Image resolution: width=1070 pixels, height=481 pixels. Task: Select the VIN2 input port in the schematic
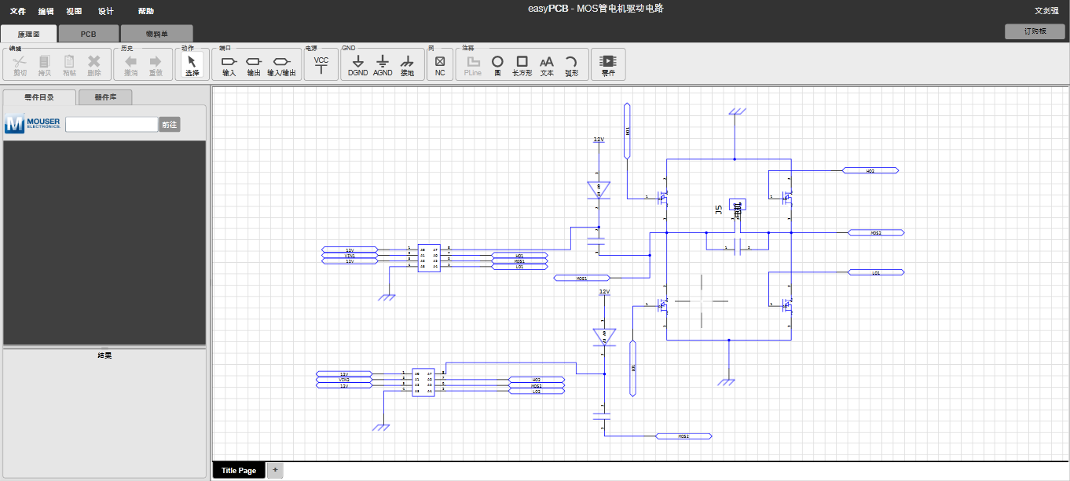coord(344,380)
